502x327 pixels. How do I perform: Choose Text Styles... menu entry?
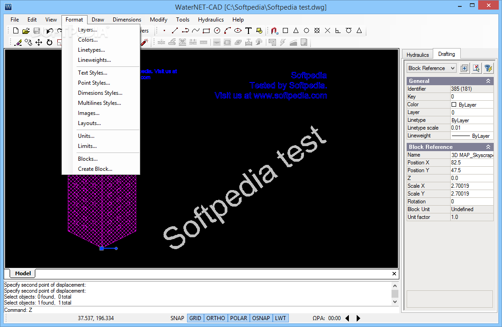tap(101, 73)
